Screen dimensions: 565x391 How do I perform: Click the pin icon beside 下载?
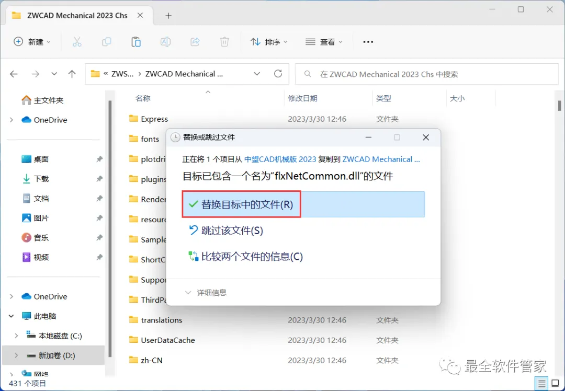tap(99, 179)
